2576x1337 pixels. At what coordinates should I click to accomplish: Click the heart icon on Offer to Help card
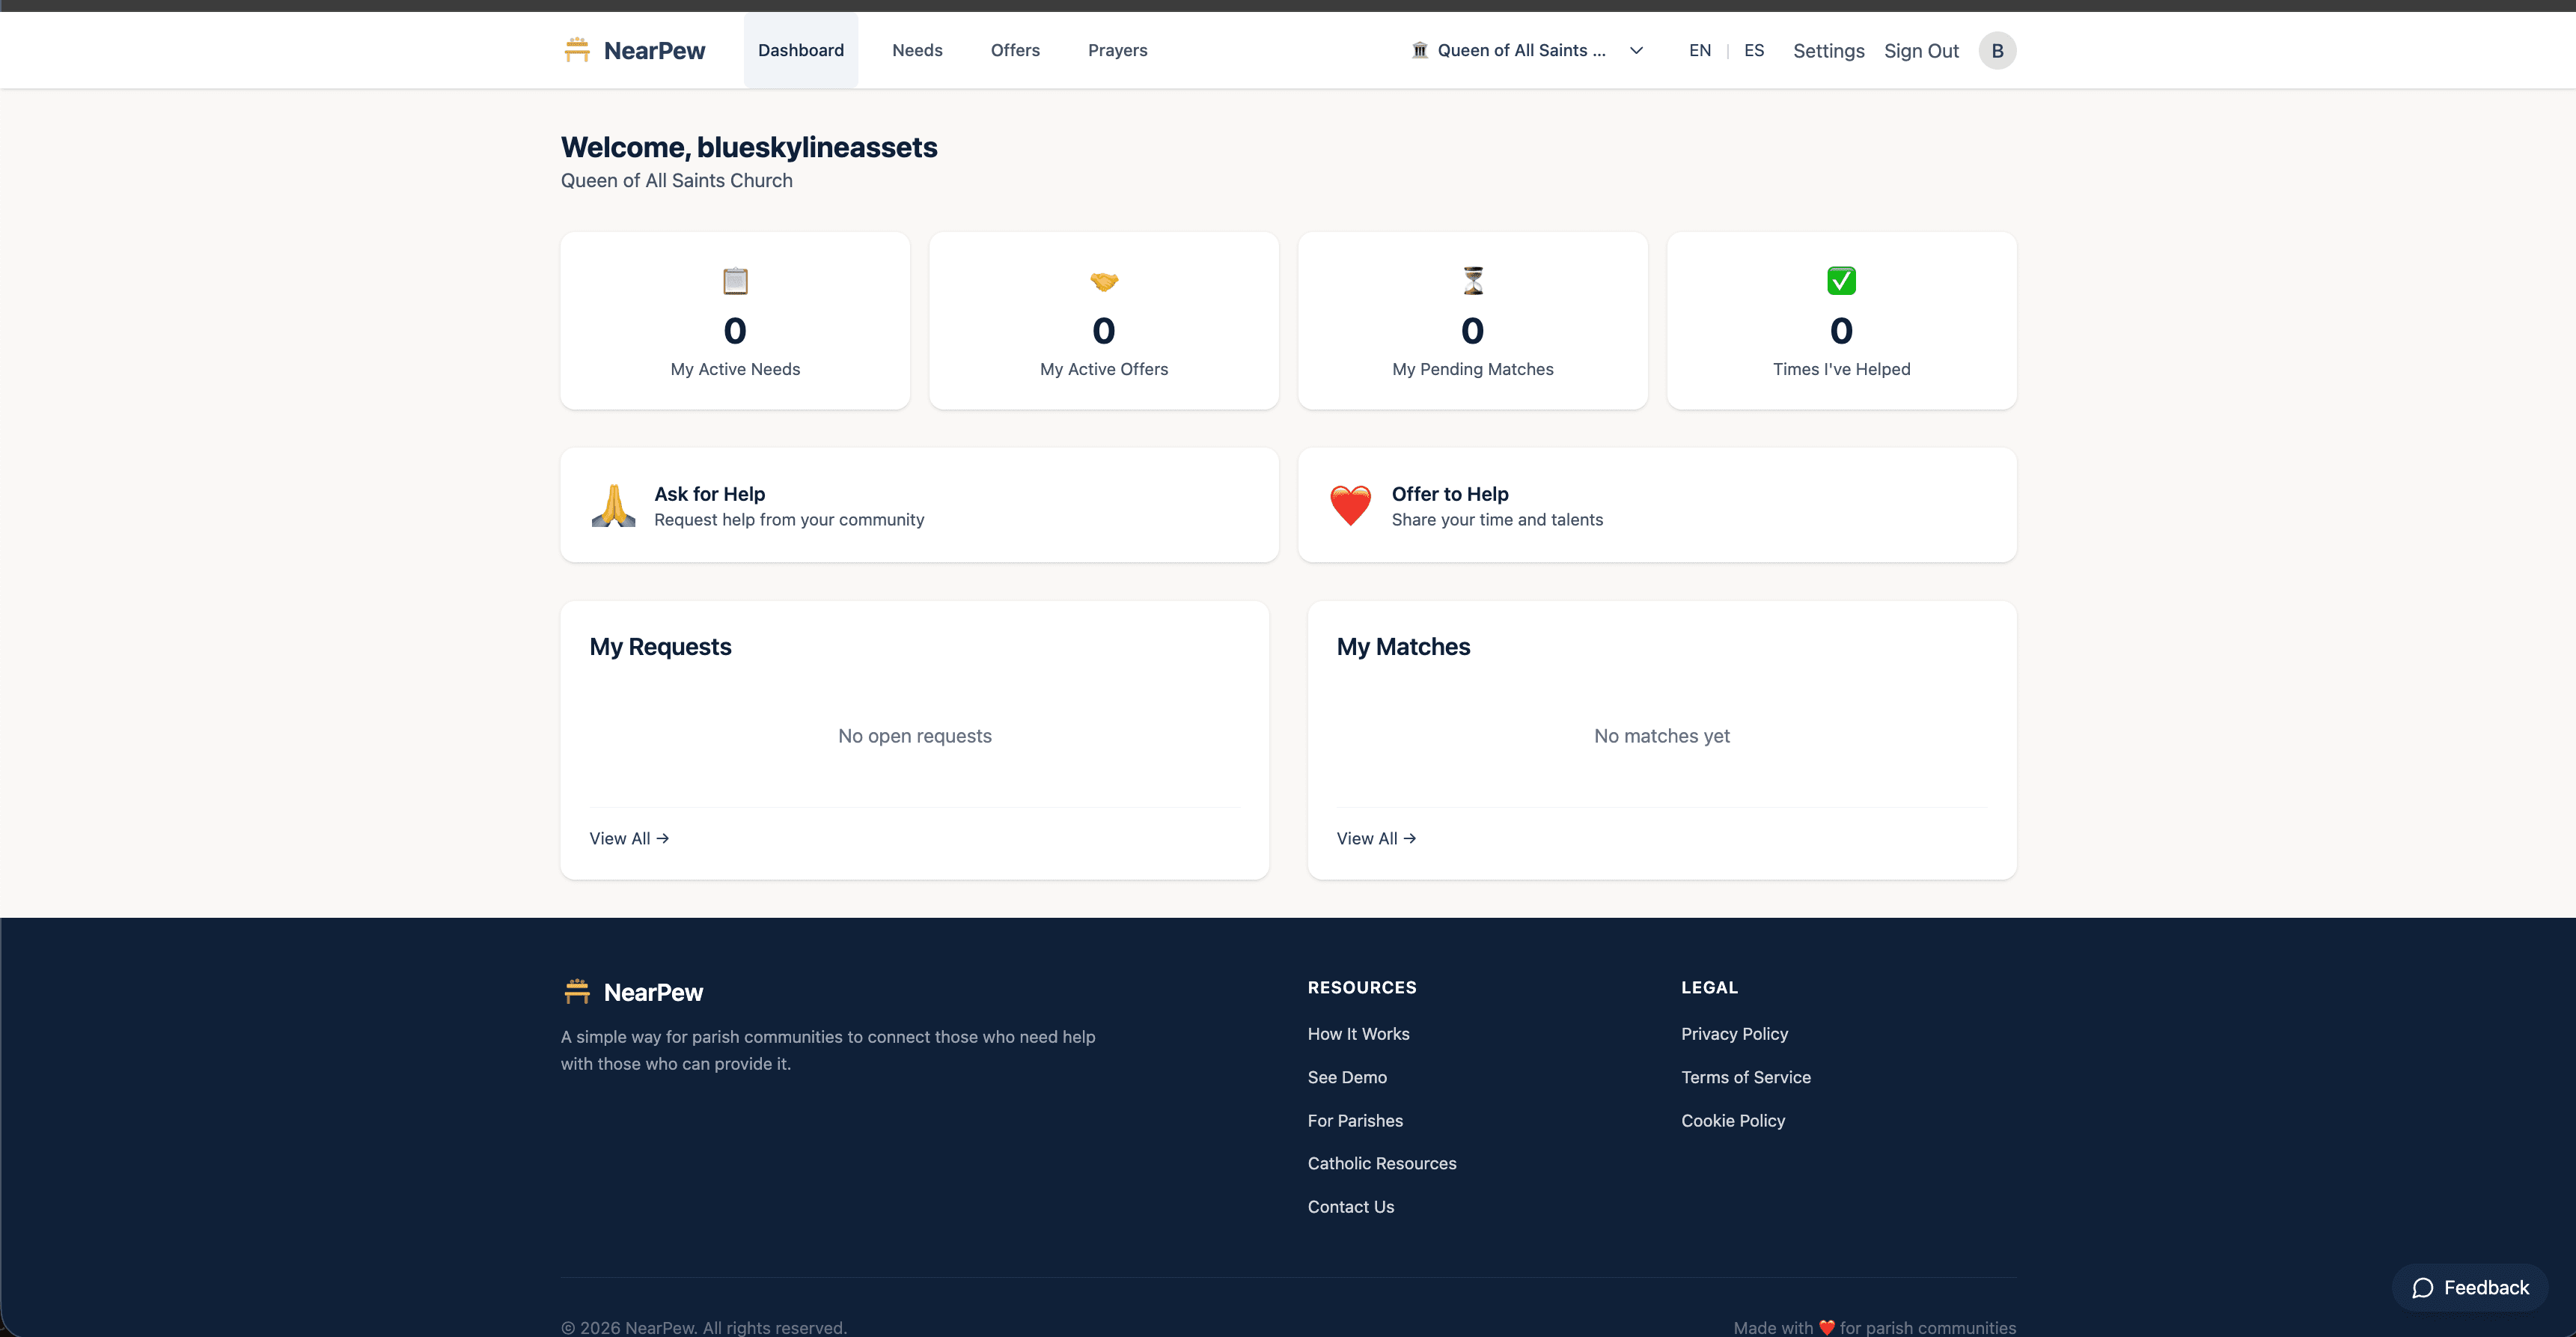1351,505
